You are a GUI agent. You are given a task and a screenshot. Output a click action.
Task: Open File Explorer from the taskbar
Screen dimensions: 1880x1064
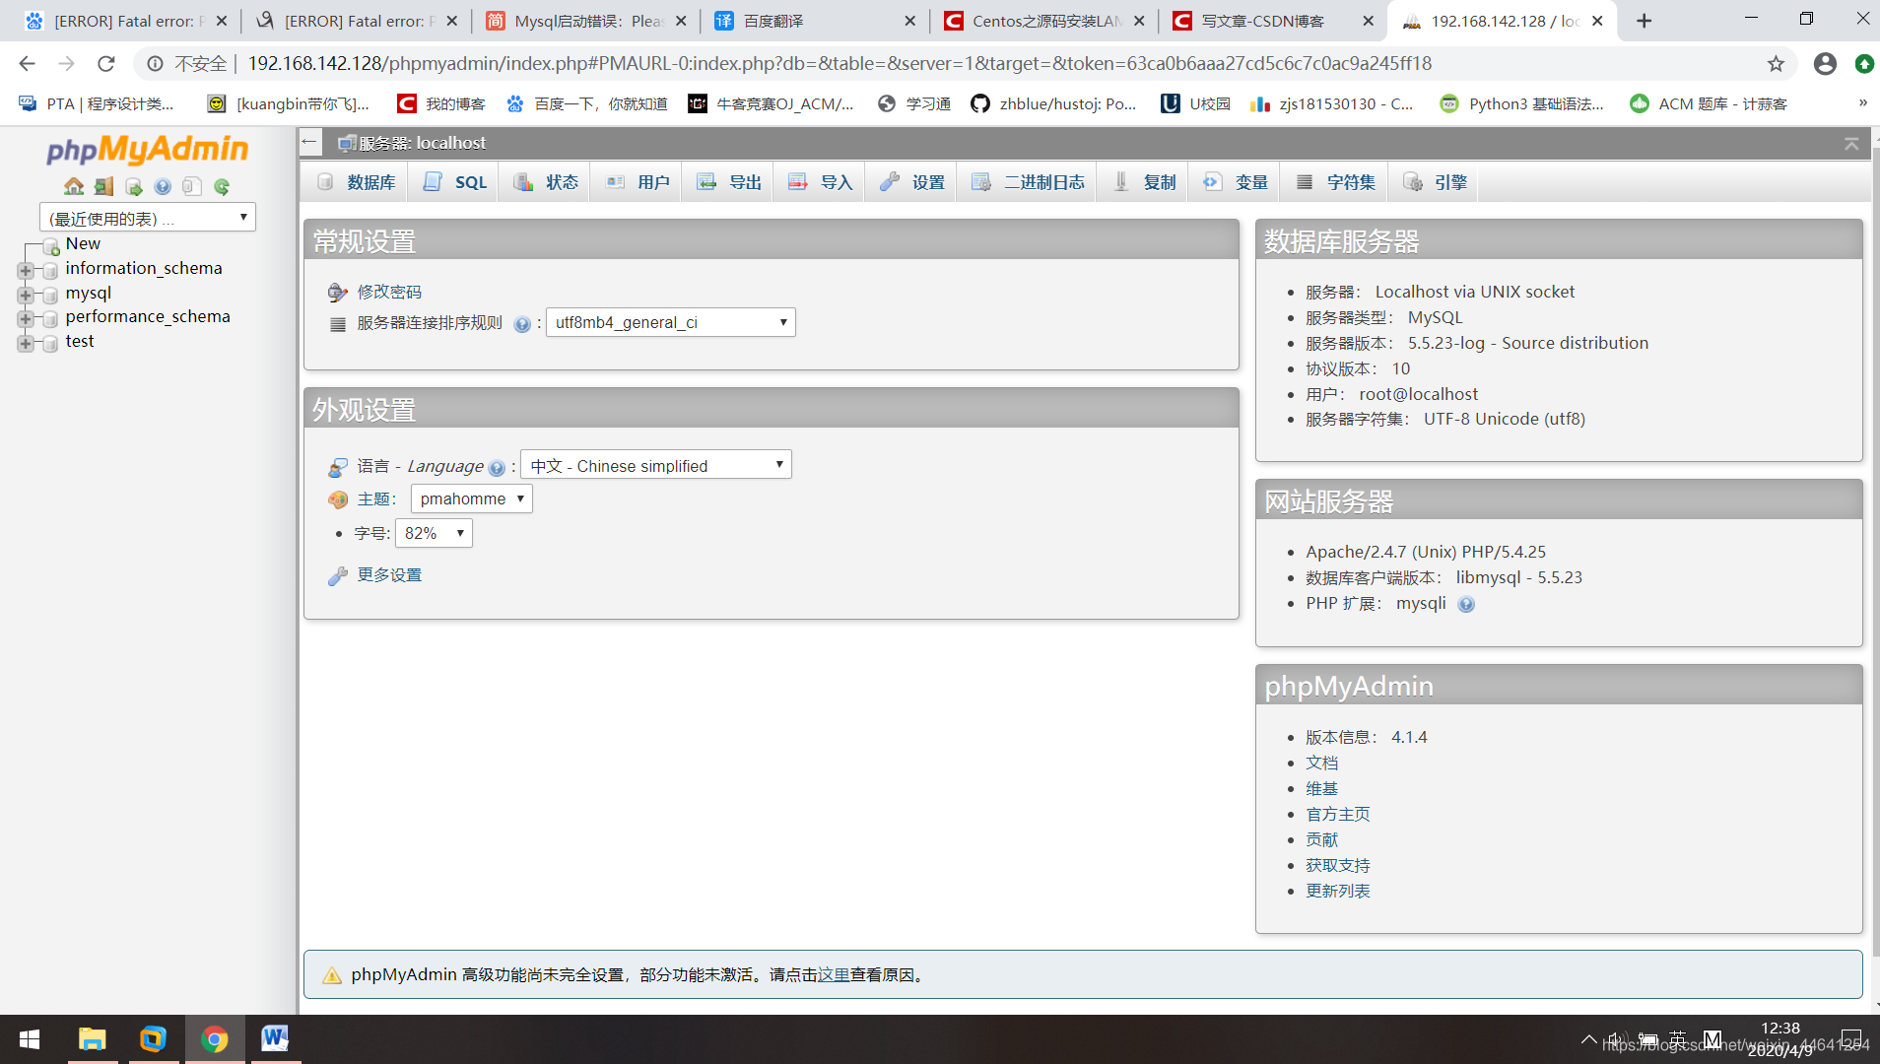[93, 1039]
